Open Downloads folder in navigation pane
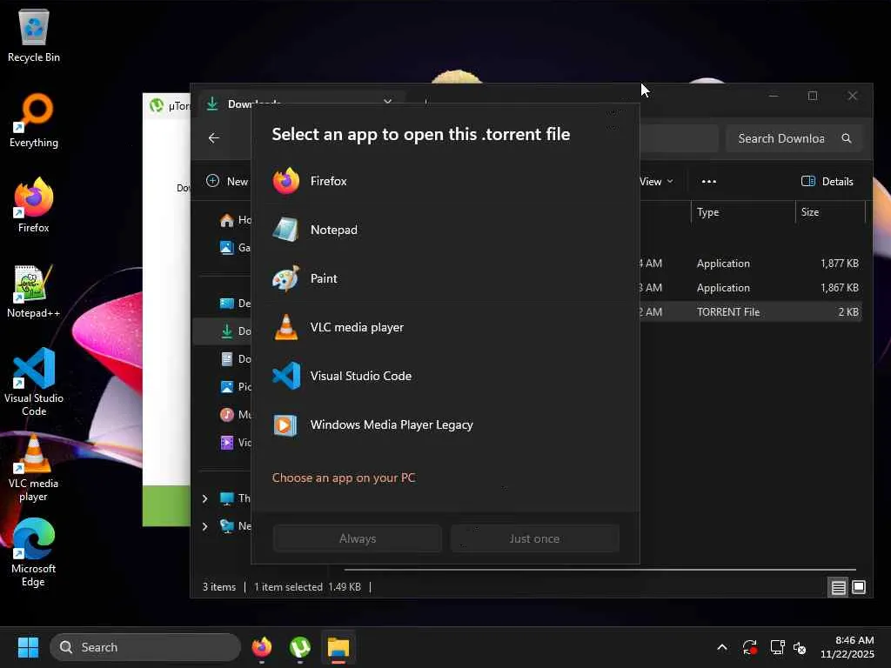This screenshot has width=891, height=668. 235,331
